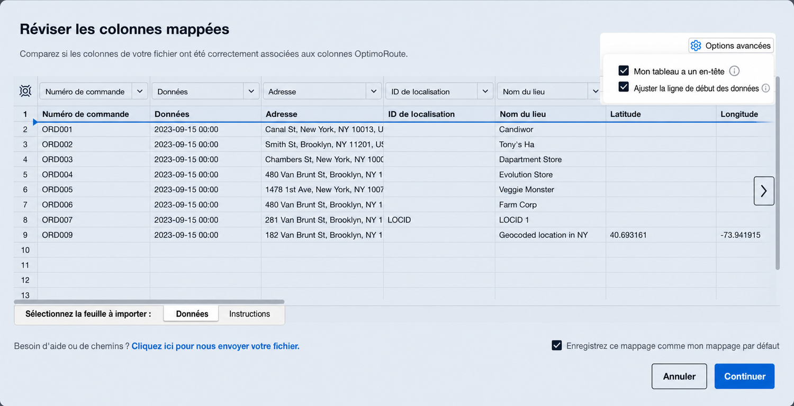This screenshot has width=794, height=406.
Task: Click the reset mapping icon left of the column dropdowns
Action: pyautogui.click(x=25, y=91)
